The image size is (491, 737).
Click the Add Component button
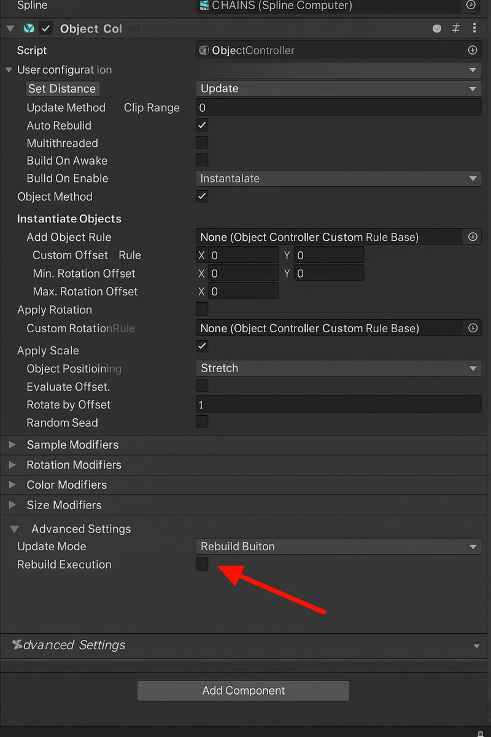(244, 690)
